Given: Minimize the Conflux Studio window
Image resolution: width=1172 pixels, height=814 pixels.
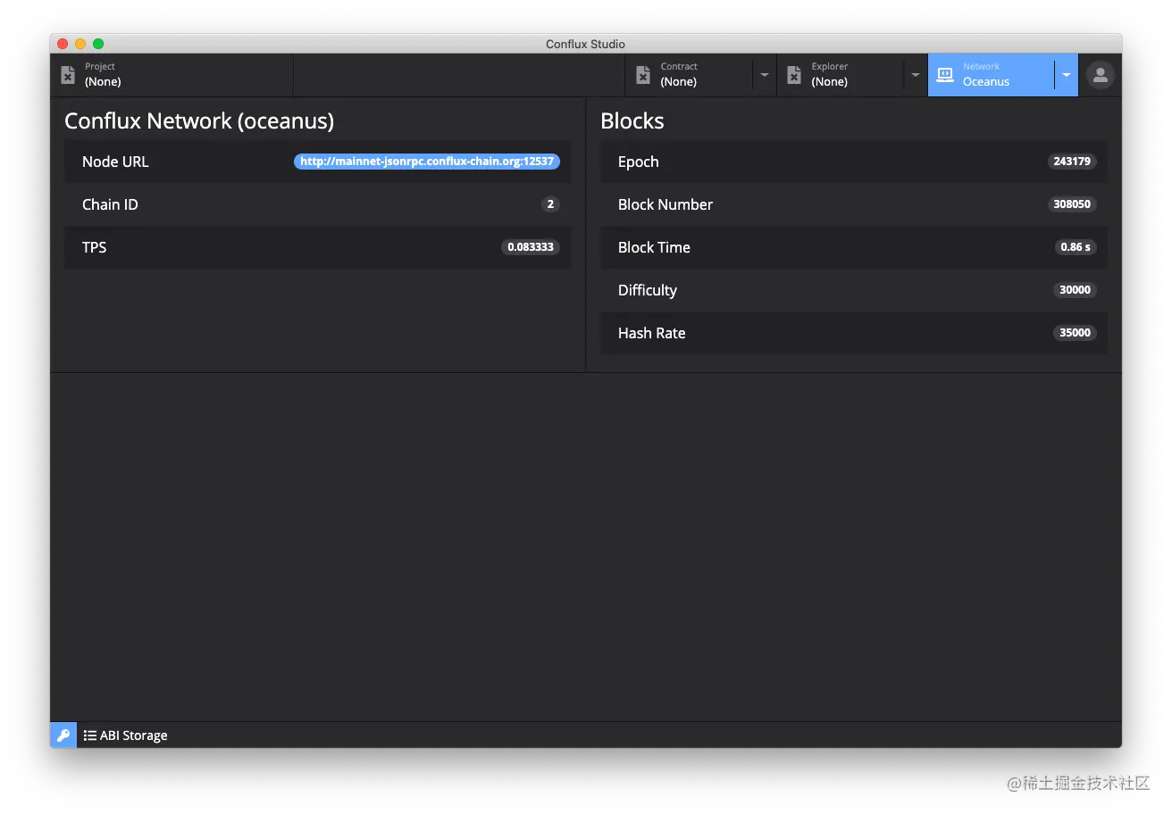Looking at the screenshot, I should coord(80,44).
